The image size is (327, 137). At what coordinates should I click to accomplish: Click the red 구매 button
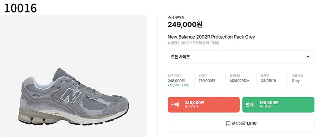tap(203, 104)
